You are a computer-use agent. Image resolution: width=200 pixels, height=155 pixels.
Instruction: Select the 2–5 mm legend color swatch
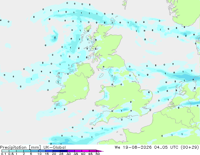point(27,151)
